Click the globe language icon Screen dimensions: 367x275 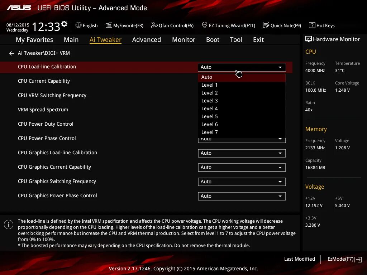pos(78,25)
